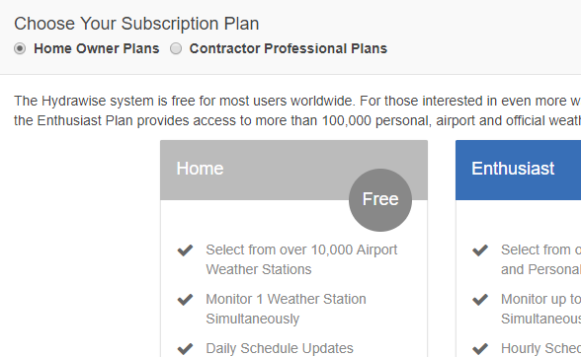Click the Free price badge
581x357 pixels.
380,200
